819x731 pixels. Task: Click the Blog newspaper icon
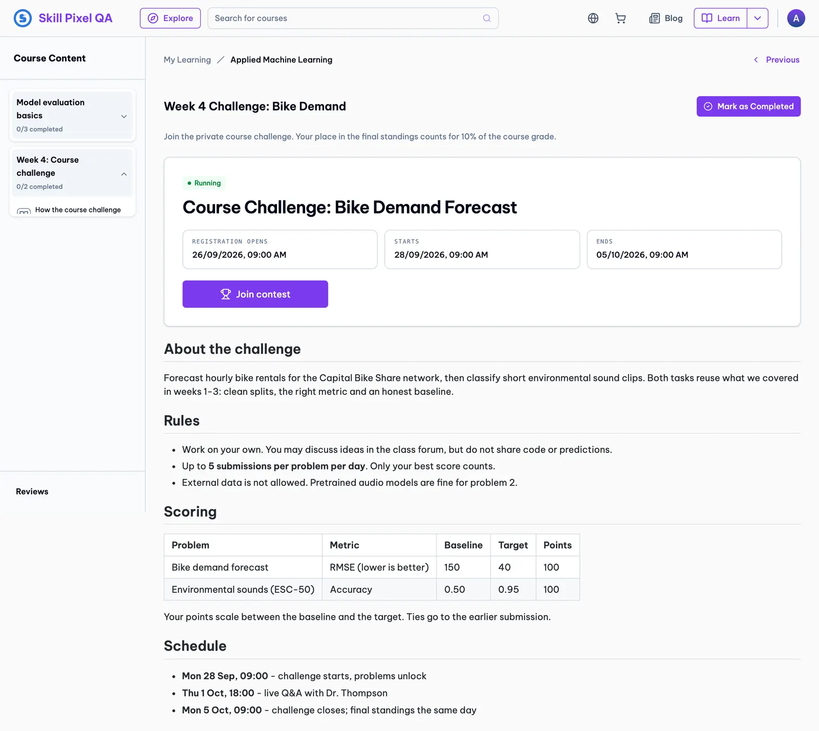pyautogui.click(x=654, y=18)
